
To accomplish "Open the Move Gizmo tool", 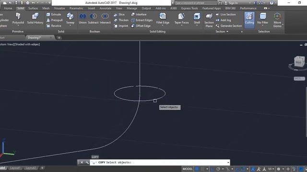I will [277, 20].
